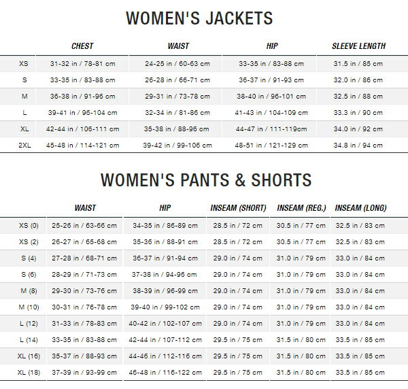The width and height of the screenshot is (408, 389).
Task: Select hip value 46-48 in / 116-122 cm
Action: point(163,372)
